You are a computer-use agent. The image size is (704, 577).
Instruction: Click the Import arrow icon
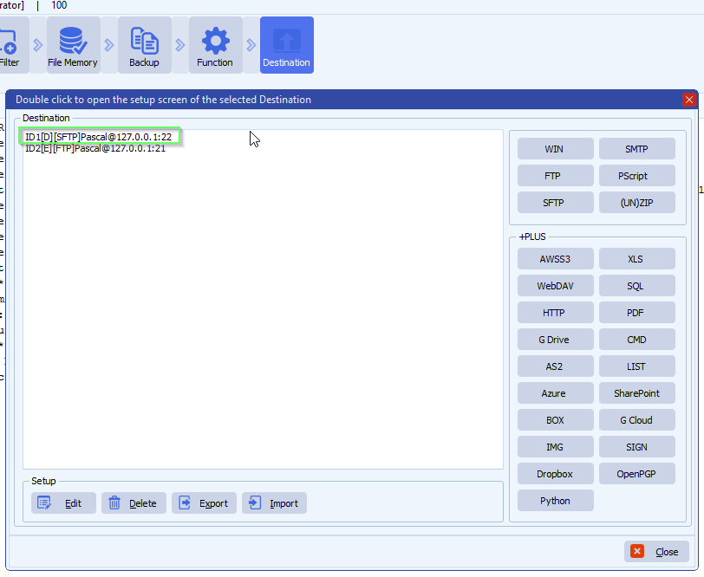click(255, 503)
